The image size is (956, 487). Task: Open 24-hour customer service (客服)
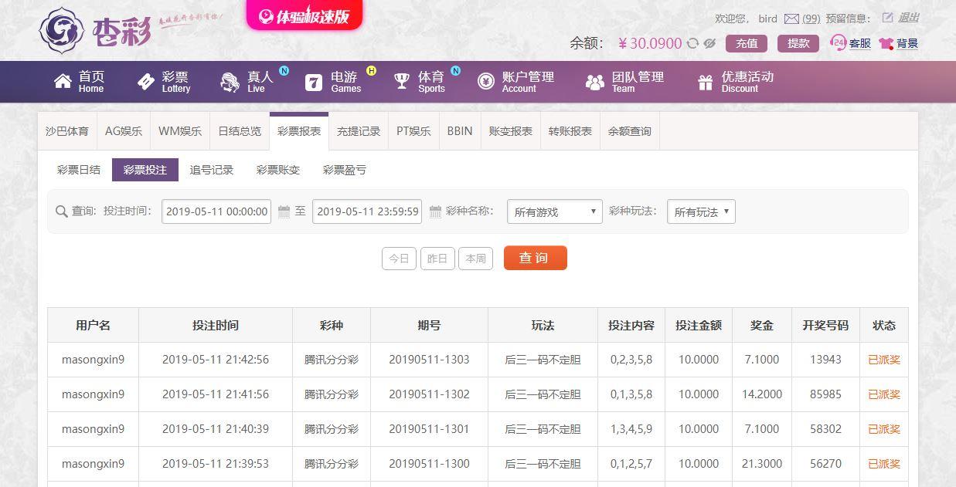850,43
